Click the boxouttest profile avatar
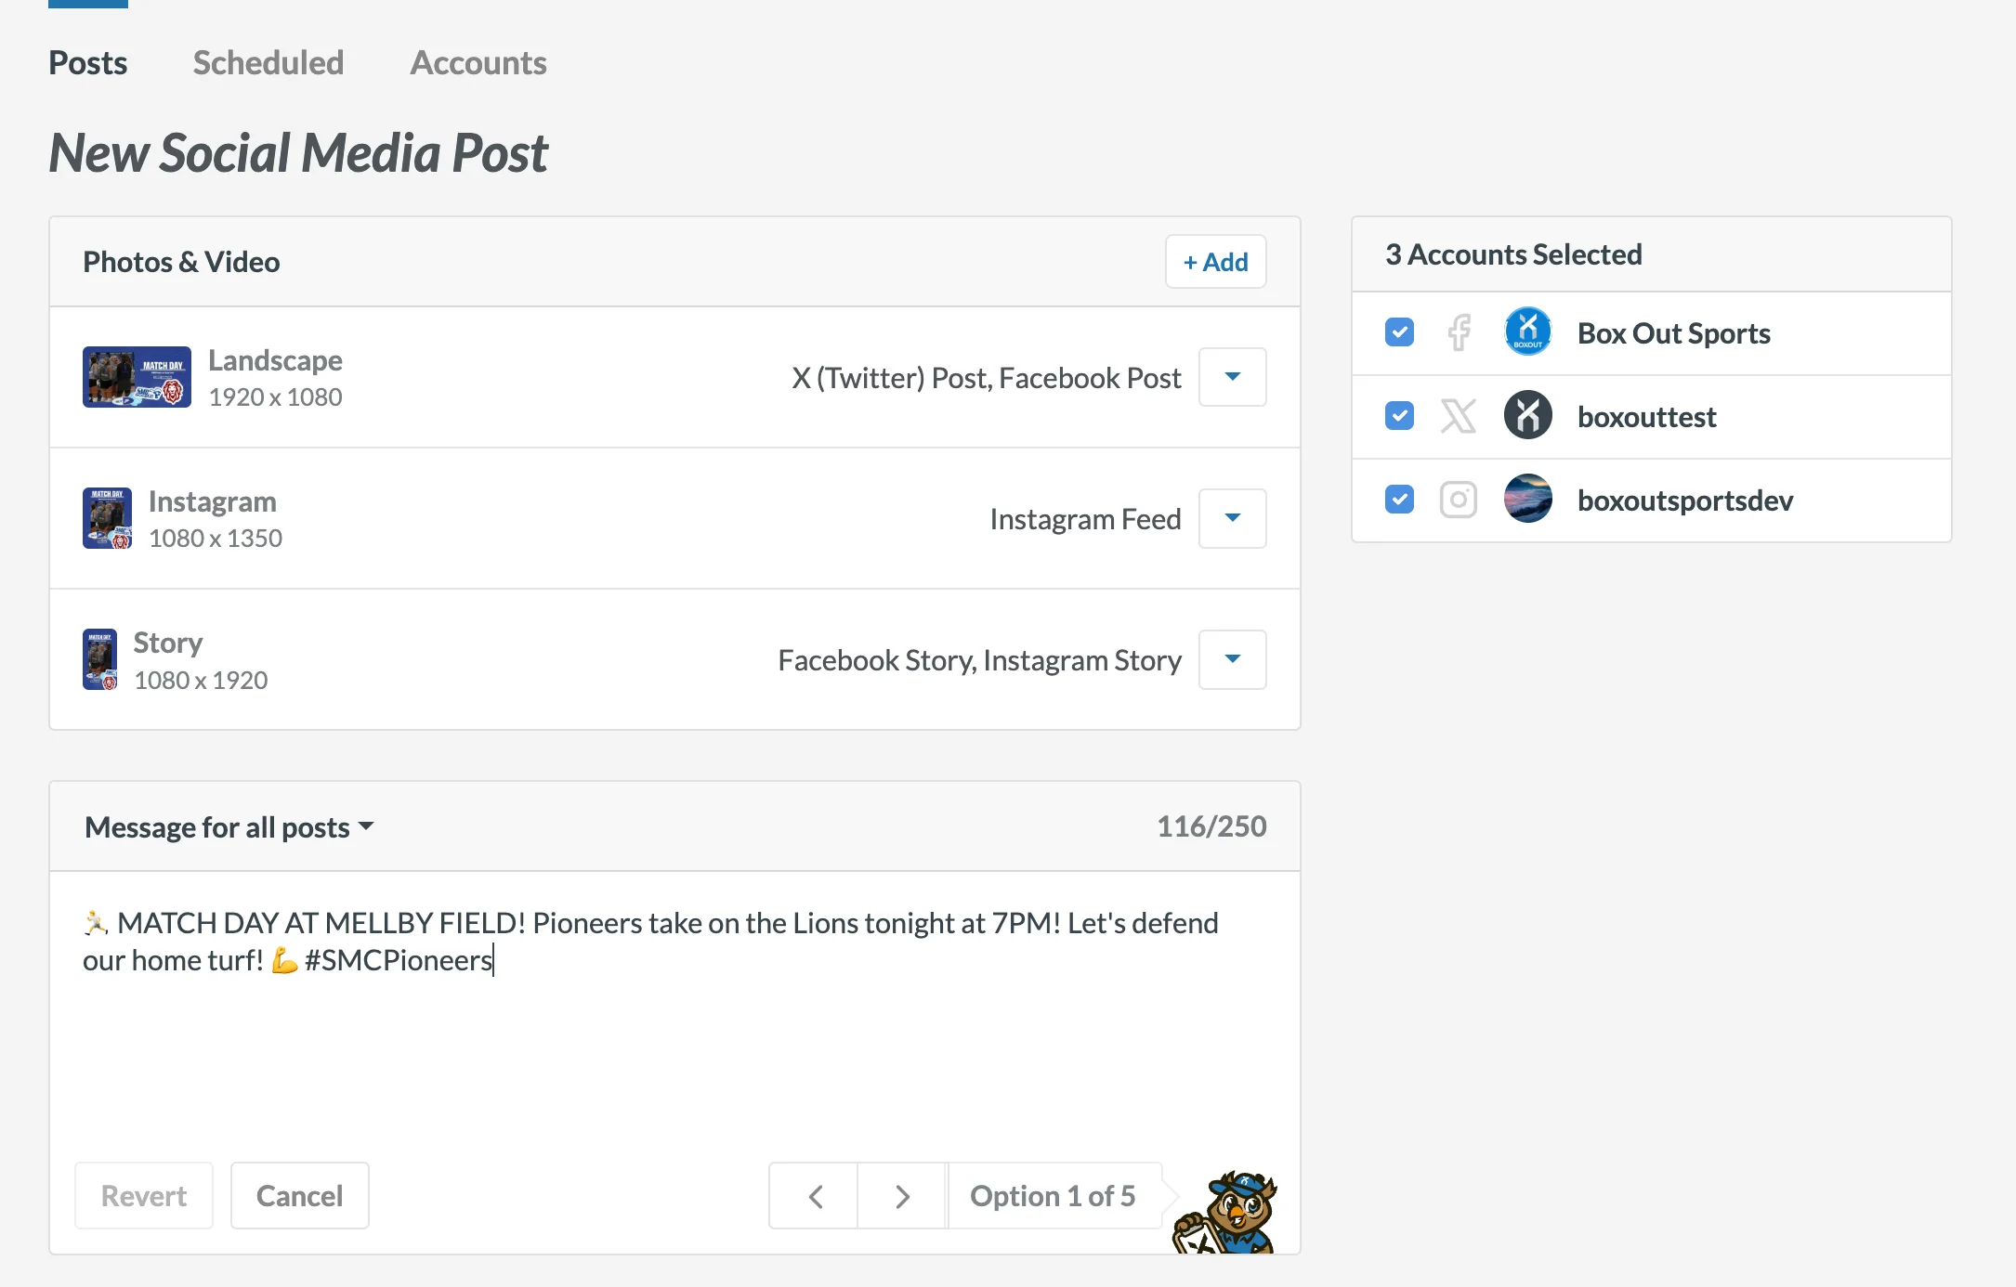Viewport: 2016px width, 1287px height. click(1527, 416)
